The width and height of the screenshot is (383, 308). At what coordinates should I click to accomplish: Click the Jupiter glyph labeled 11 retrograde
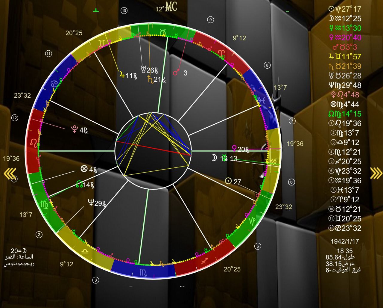tap(122, 75)
